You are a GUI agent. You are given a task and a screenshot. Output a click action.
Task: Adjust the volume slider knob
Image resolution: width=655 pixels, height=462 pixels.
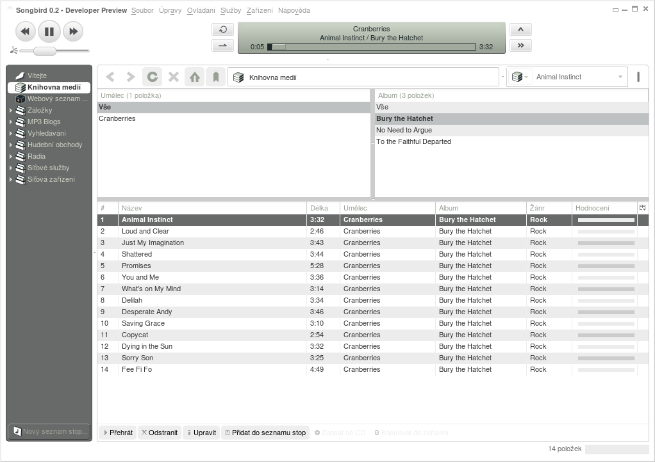45,51
